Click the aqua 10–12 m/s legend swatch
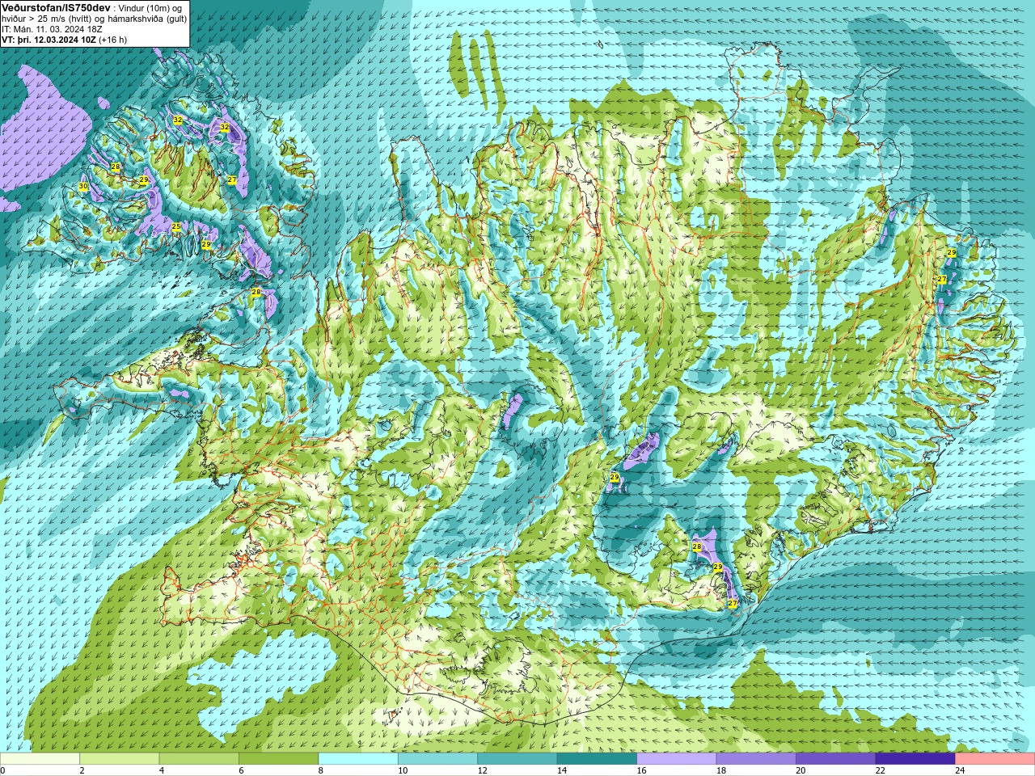This screenshot has width=1035, height=776. pyautogui.click(x=437, y=759)
